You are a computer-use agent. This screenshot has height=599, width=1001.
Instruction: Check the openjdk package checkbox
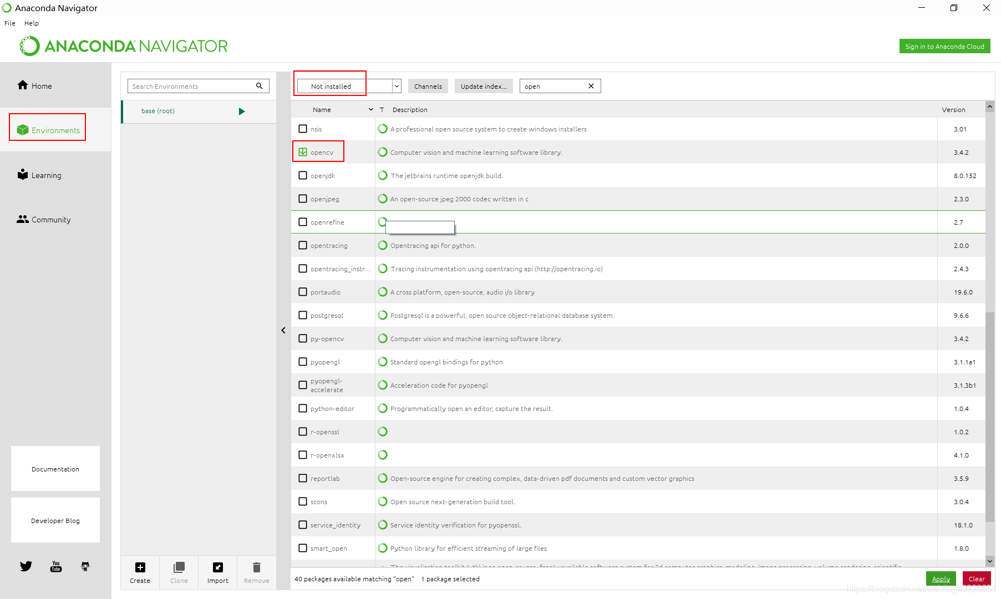pyautogui.click(x=303, y=175)
